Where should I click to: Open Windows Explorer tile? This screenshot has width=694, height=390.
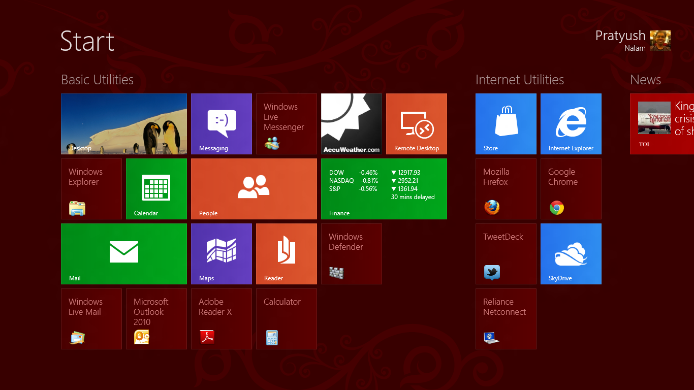[x=91, y=189]
